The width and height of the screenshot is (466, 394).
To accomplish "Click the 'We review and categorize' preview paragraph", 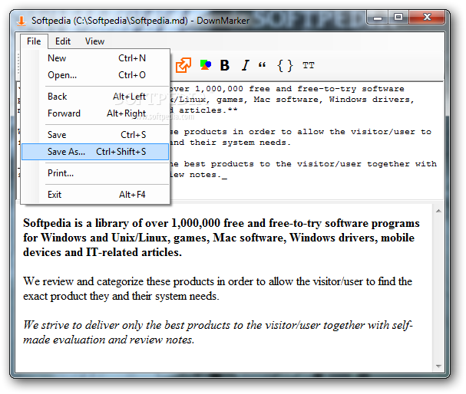I will click(217, 289).
